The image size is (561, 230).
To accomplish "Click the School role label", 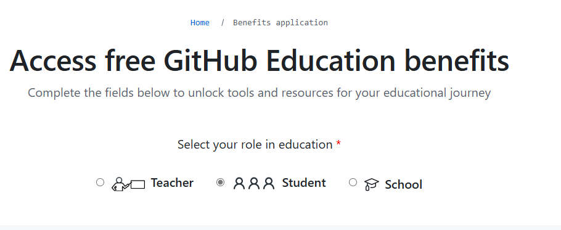I will coord(403,184).
